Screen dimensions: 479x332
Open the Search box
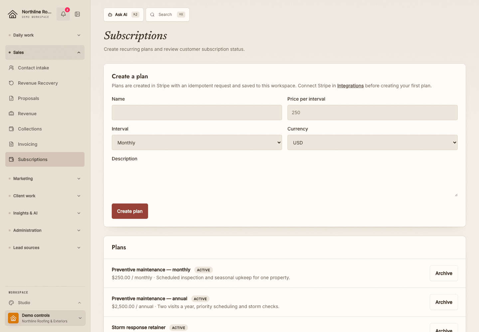click(168, 15)
